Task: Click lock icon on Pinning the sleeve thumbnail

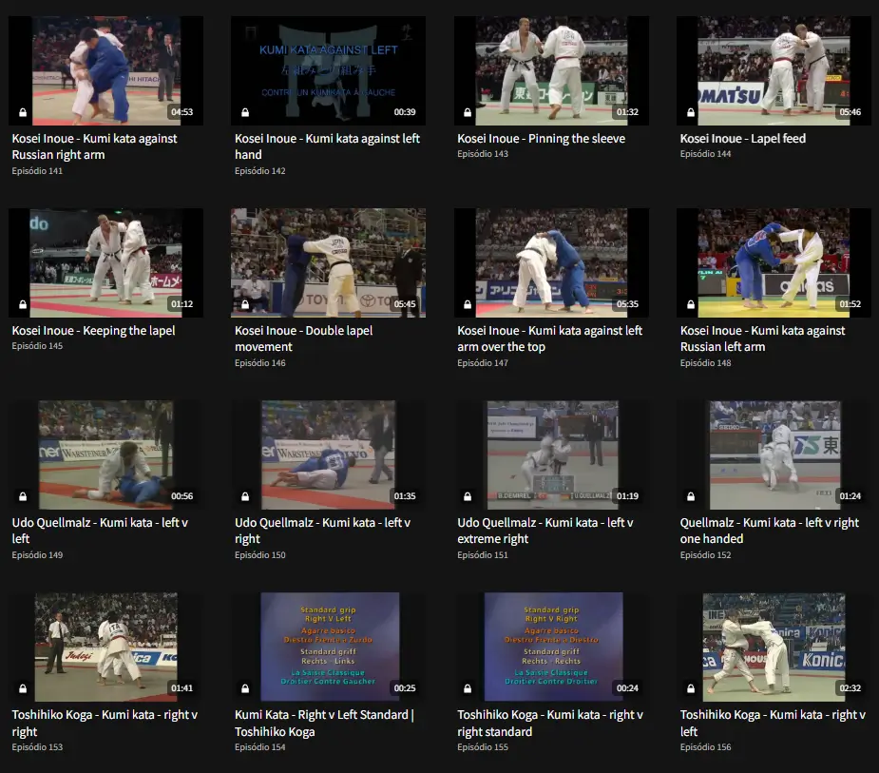Action: coord(468,112)
